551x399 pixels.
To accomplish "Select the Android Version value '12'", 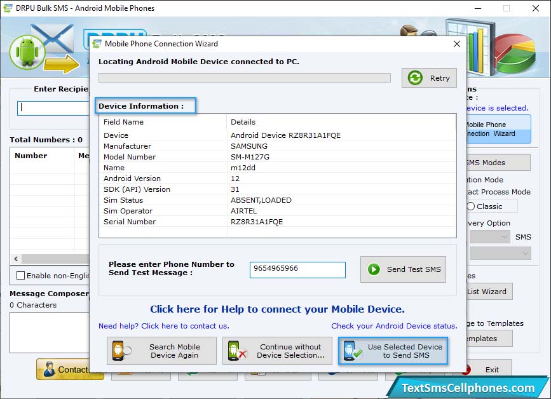I will click(235, 179).
